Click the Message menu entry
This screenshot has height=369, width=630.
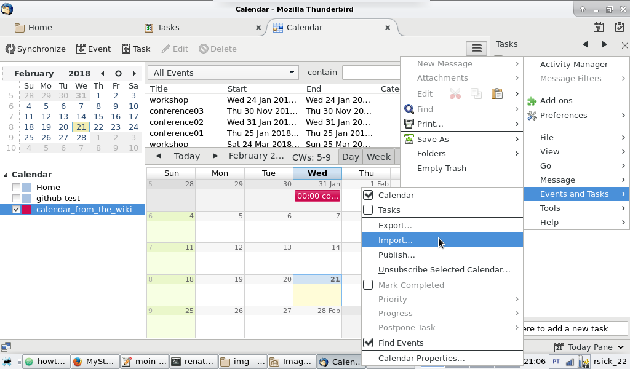[x=576, y=180]
